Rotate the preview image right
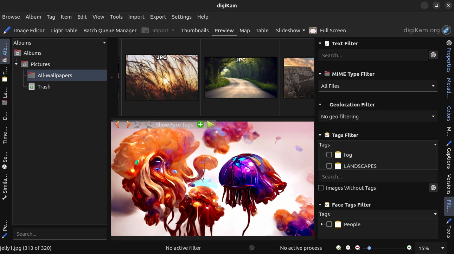Viewport: 454px width, 254px height. click(x=148, y=124)
